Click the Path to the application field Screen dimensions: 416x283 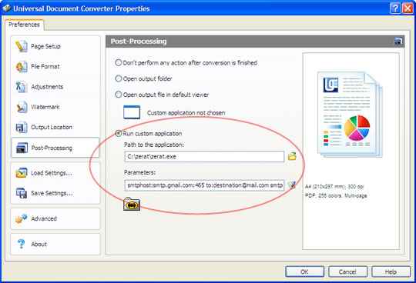(204, 156)
